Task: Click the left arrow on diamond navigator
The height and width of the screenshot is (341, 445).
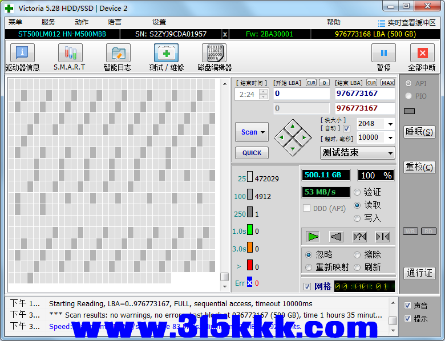Action: pos(281,137)
